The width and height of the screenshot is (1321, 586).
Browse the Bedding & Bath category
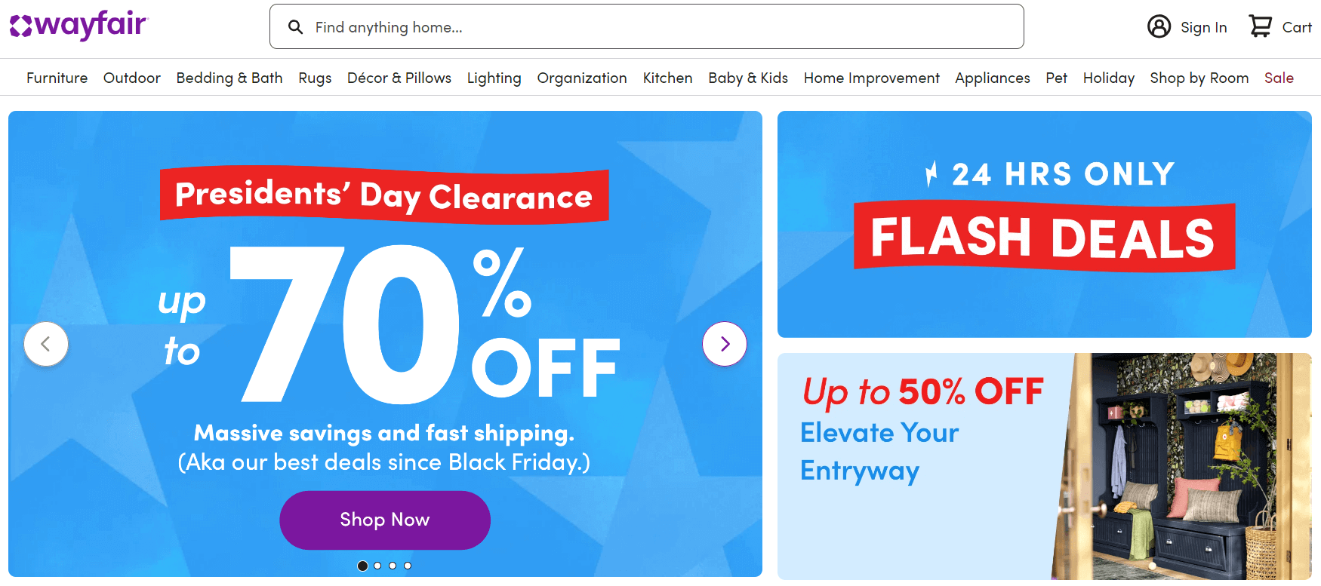[x=229, y=78]
